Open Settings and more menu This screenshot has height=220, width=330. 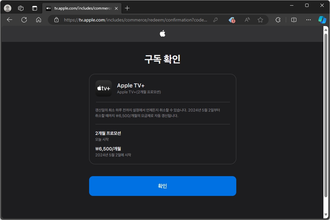(308, 20)
